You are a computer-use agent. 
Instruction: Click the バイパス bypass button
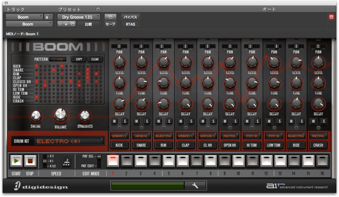click(x=131, y=17)
